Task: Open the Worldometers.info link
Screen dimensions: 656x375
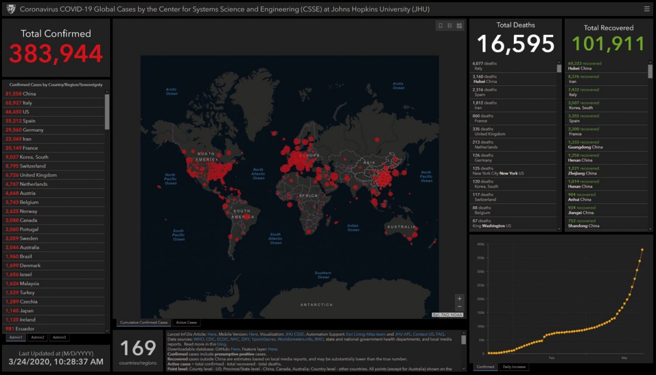Action: pyautogui.click(x=296, y=339)
